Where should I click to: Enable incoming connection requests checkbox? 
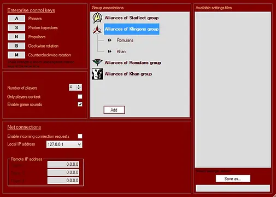point(80,136)
